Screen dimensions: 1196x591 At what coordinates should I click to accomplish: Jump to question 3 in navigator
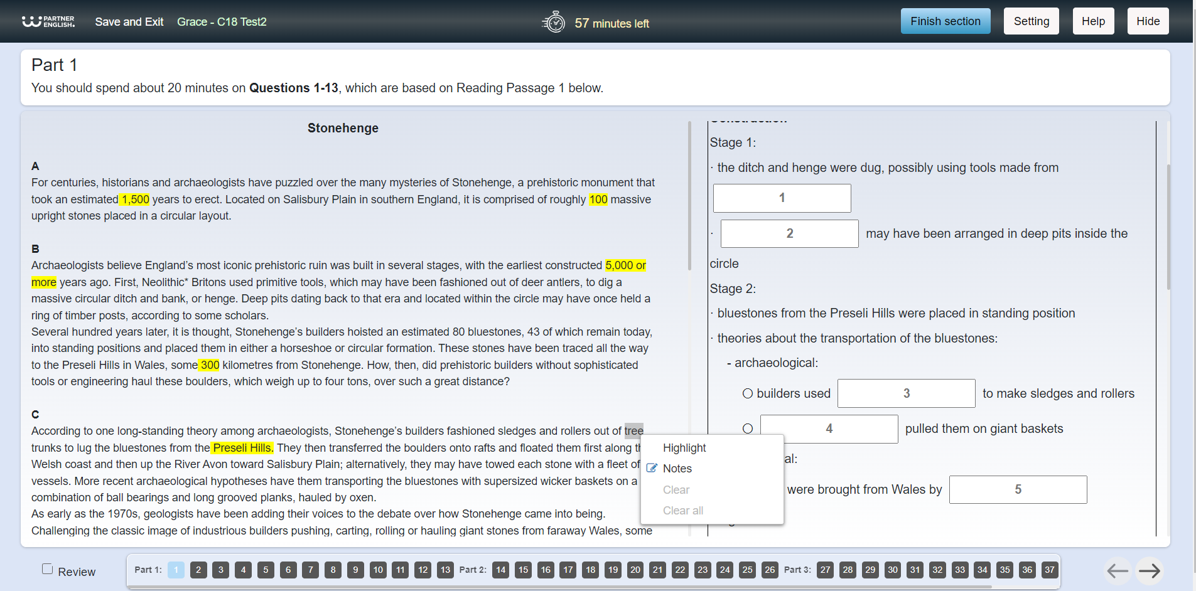click(x=221, y=570)
